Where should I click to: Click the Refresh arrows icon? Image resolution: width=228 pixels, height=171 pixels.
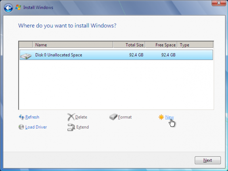(x=21, y=117)
